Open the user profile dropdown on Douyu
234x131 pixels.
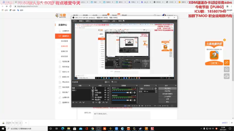click(x=169, y=15)
